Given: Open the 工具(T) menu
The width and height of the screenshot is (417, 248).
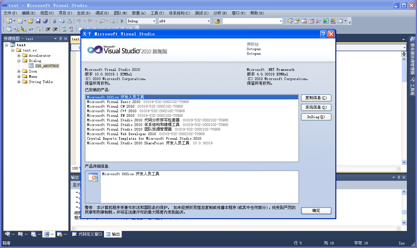Looking at the screenshot, I should [x=157, y=13].
